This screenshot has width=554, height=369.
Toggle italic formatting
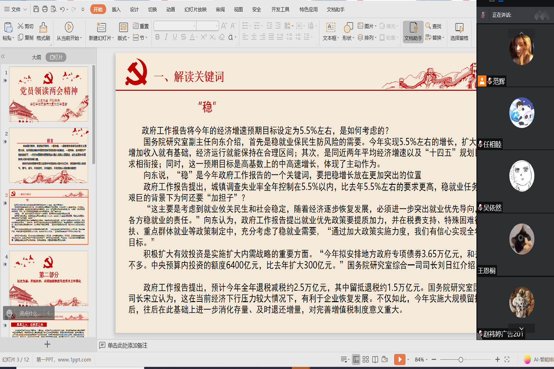(165, 37)
